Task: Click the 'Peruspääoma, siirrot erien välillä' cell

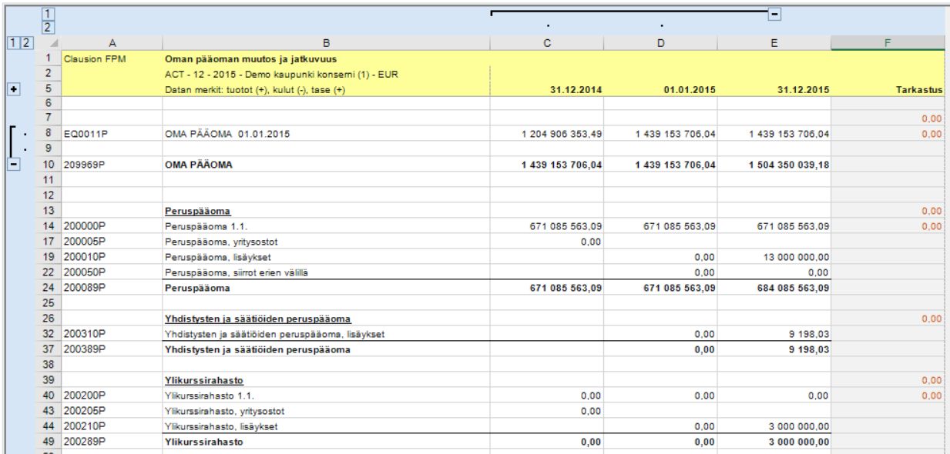Action: tap(327, 272)
